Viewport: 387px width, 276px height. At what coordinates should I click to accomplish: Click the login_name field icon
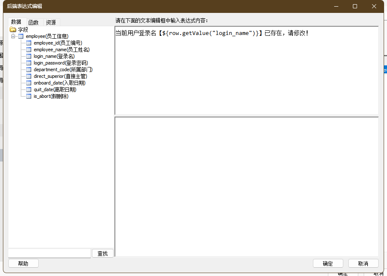29,56
